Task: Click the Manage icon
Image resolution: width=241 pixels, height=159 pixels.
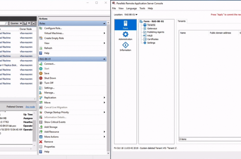Action: (41, 93)
